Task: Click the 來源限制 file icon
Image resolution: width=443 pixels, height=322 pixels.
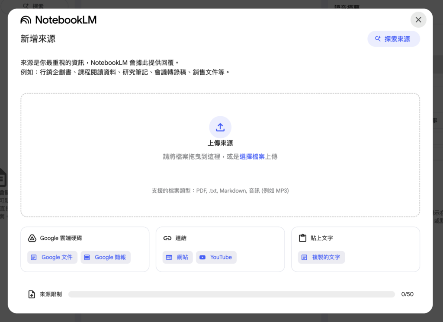Action: coord(32,294)
